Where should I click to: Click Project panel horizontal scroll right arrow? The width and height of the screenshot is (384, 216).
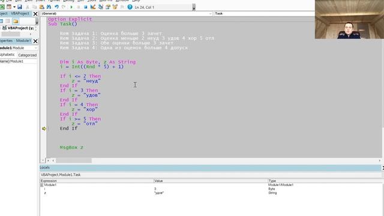31,34
